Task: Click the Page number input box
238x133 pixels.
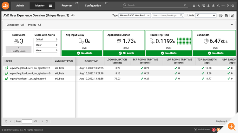Action: pyautogui.click(x=27, y=121)
